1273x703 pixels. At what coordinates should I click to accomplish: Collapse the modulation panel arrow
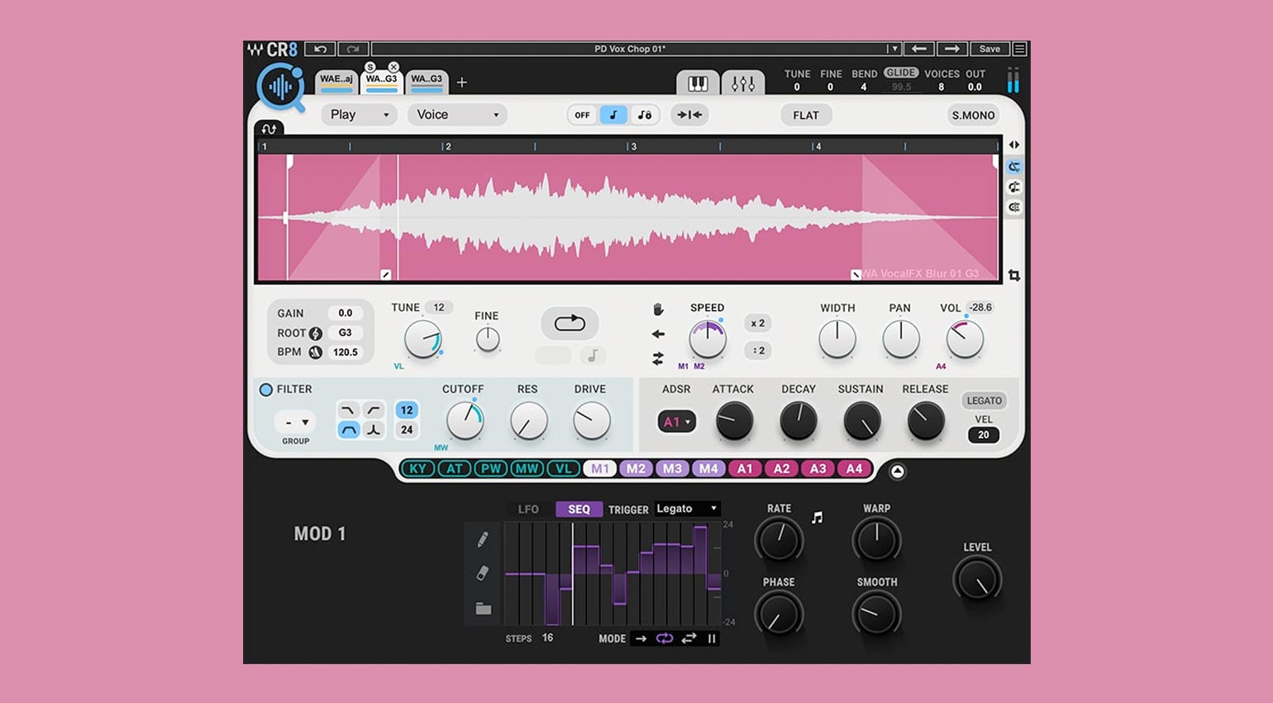tap(897, 471)
